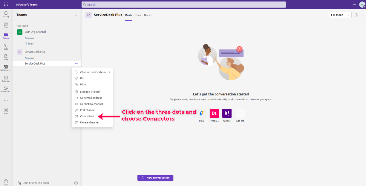Click the New conversation button
Screen dimensions: 366x186
(x=155, y=178)
